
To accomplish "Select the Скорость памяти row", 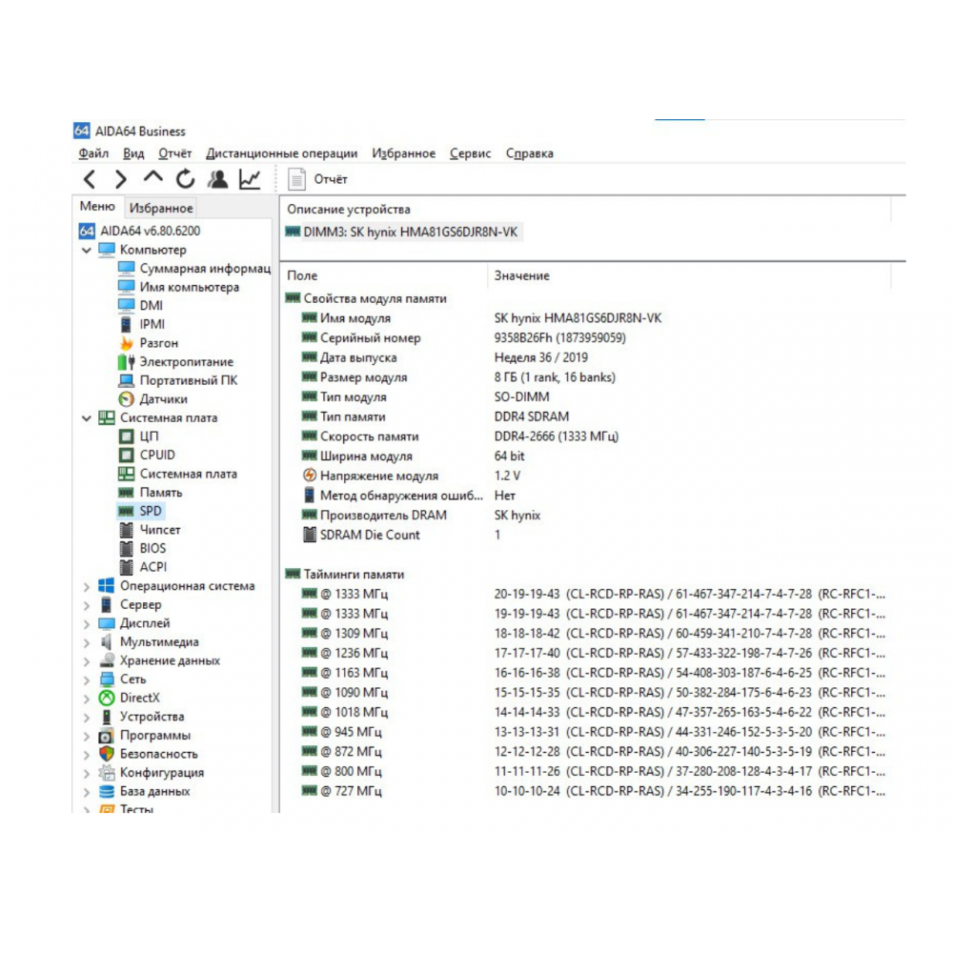I will coord(586,436).
